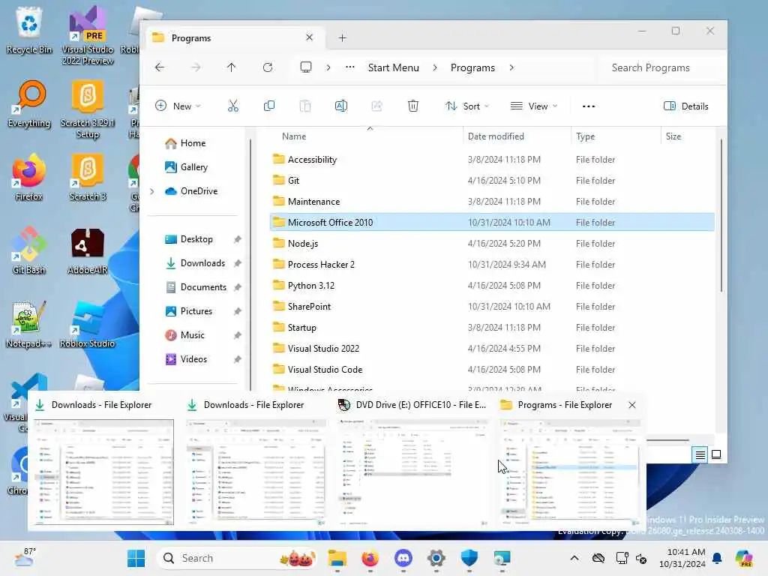Click the ellipsis for hidden path folders
This screenshot has width=768, height=576.
(349, 67)
